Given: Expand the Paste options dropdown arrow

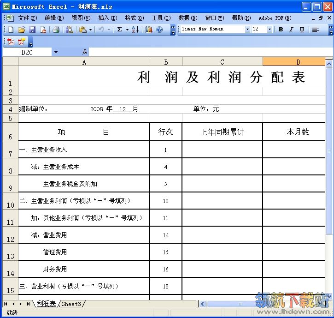Looking at the screenshot, I should pyautogui.click(x=90, y=30).
